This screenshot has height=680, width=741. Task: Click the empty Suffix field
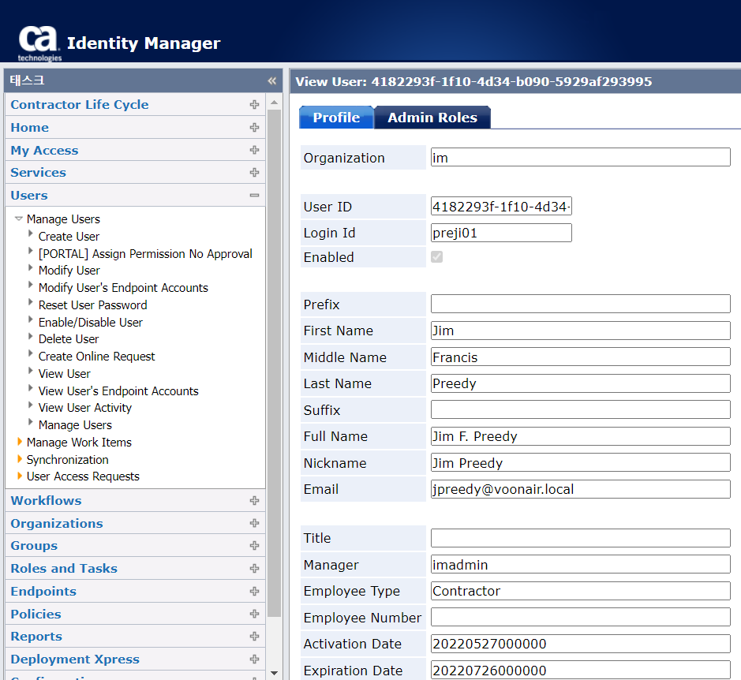580,409
